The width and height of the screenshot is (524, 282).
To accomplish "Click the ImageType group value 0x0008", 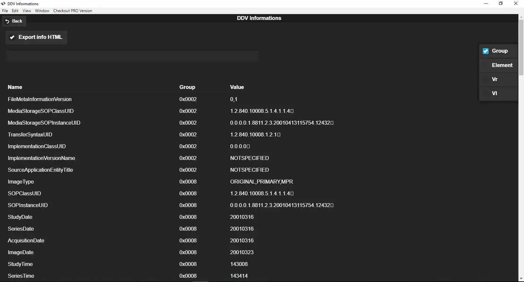I will click(188, 182).
